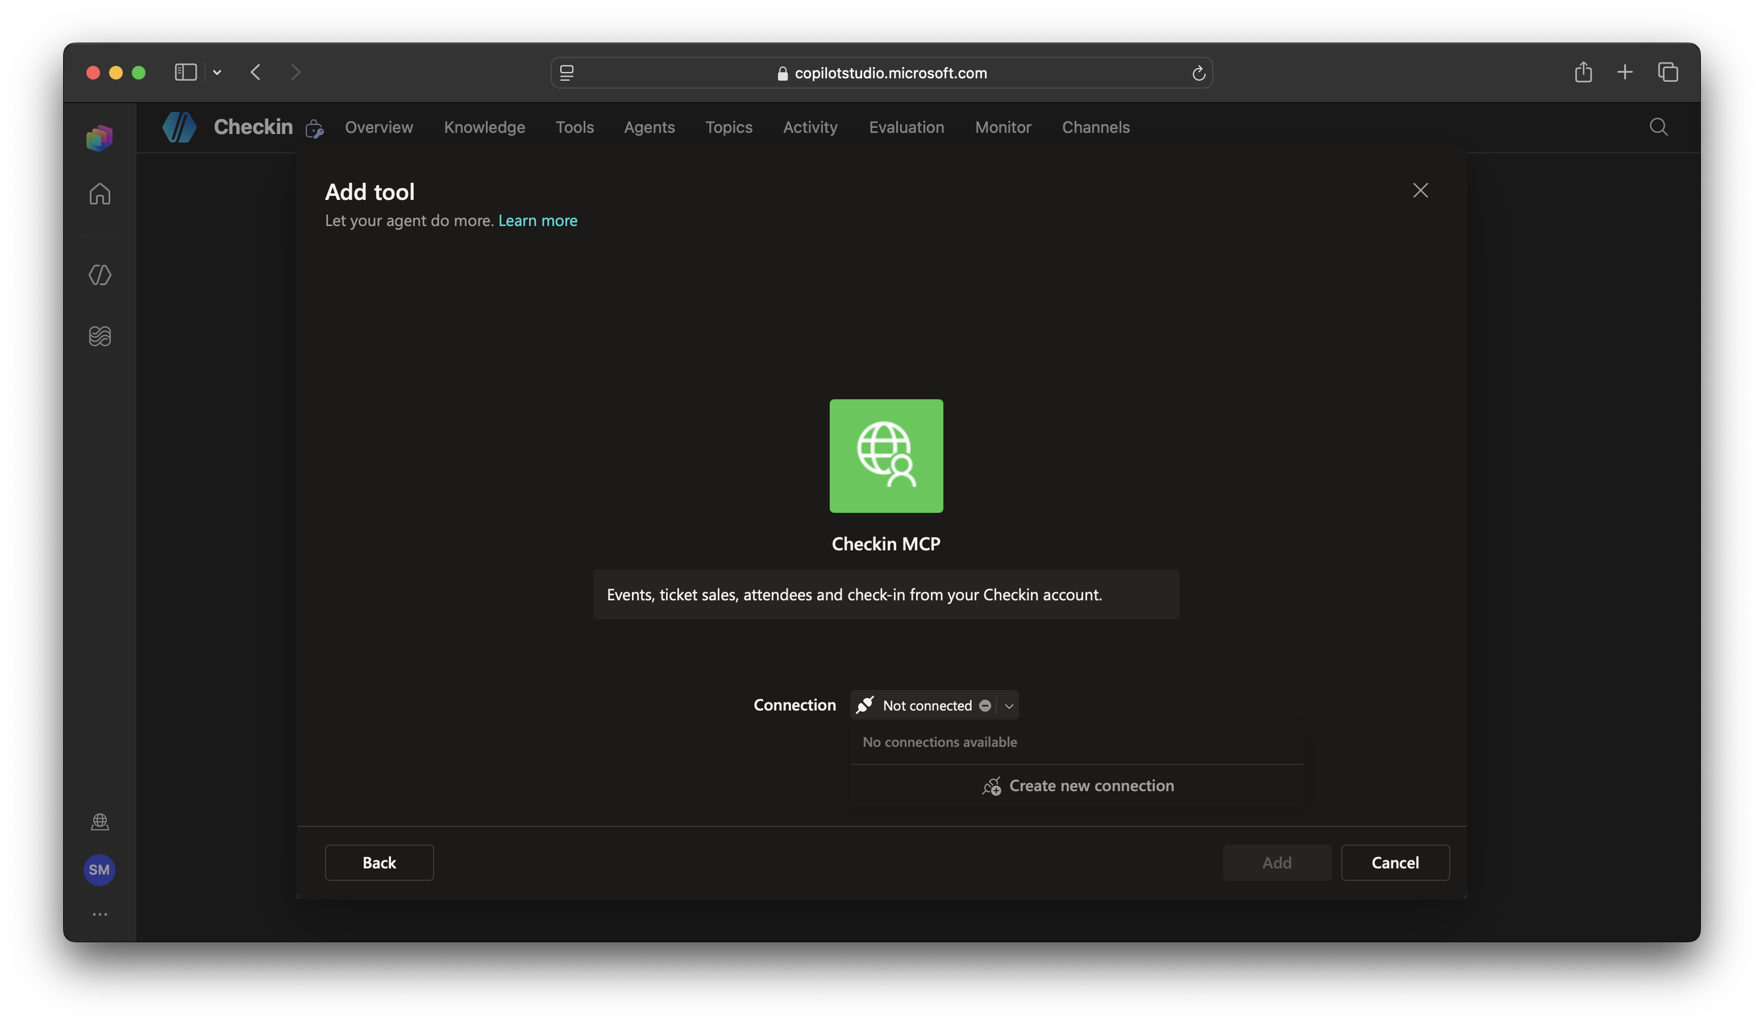Click the agent edit icon next to Checkin
Image resolution: width=1764 pixels, height=1028 pixels.
(x=314, y=129)
